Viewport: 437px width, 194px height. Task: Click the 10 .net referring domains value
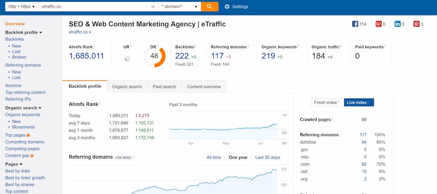tap(364, 172)
